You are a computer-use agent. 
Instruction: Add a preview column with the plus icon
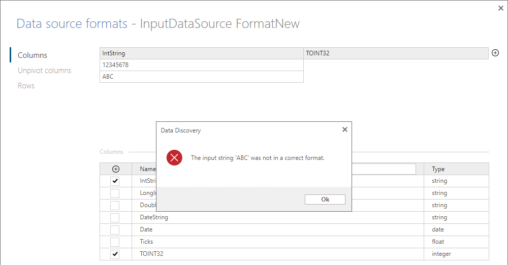point(495,53)
